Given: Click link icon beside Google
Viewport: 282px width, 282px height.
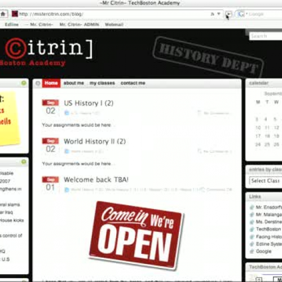Looking at the screenshot, I should (252, 252).
